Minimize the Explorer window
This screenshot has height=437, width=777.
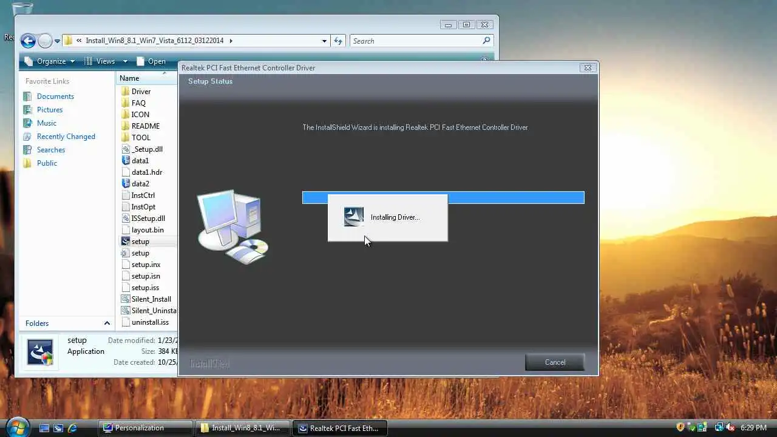(x=448, y=25)
